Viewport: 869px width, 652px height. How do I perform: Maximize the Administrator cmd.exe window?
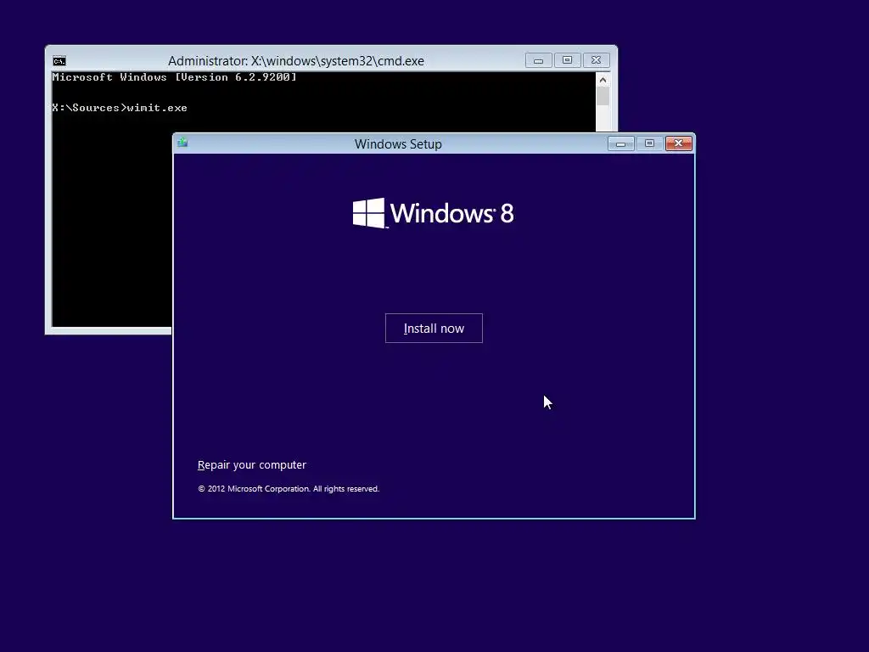(x=567, y=60)
